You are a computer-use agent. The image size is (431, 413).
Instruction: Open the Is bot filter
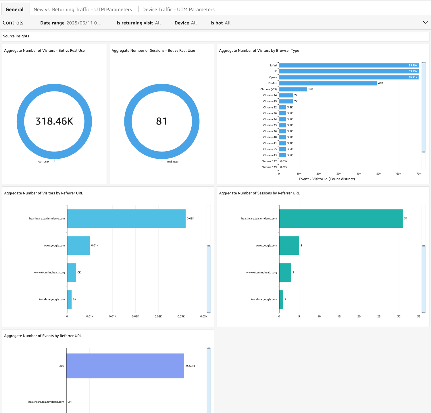click(220, 23)
